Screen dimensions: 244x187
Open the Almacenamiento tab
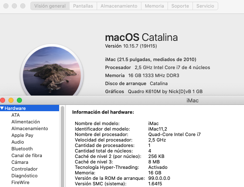[x=119, y=6]
